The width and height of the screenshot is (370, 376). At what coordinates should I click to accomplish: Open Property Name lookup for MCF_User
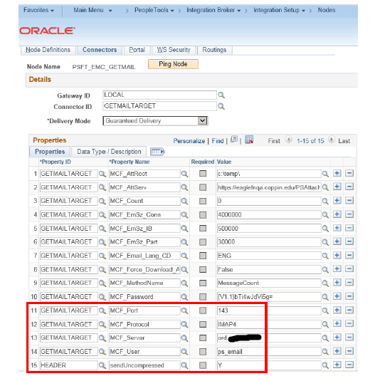[184, 352]
